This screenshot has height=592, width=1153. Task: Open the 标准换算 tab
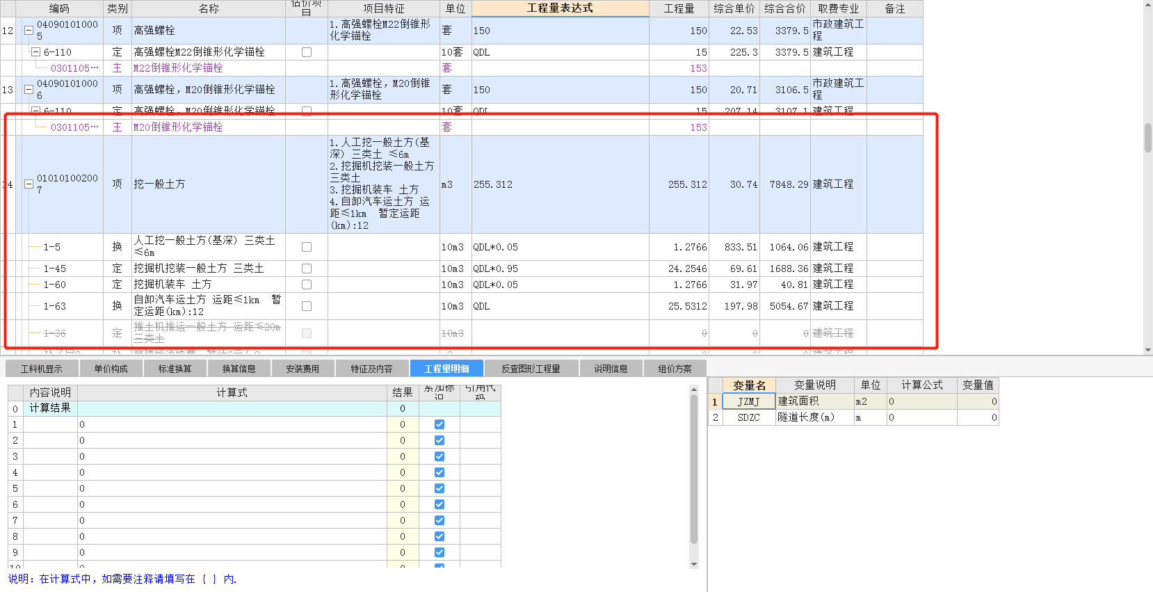click(175, 369)
